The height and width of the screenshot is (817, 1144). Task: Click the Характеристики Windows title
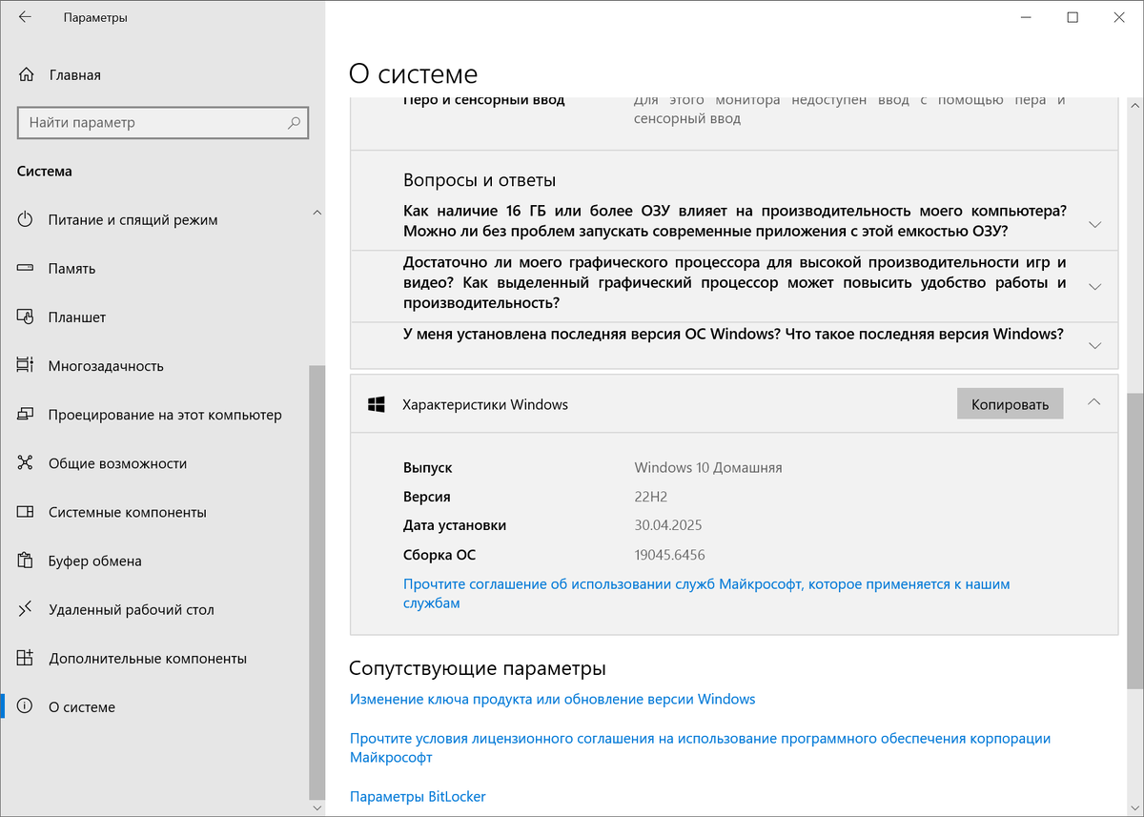(485, 404)
